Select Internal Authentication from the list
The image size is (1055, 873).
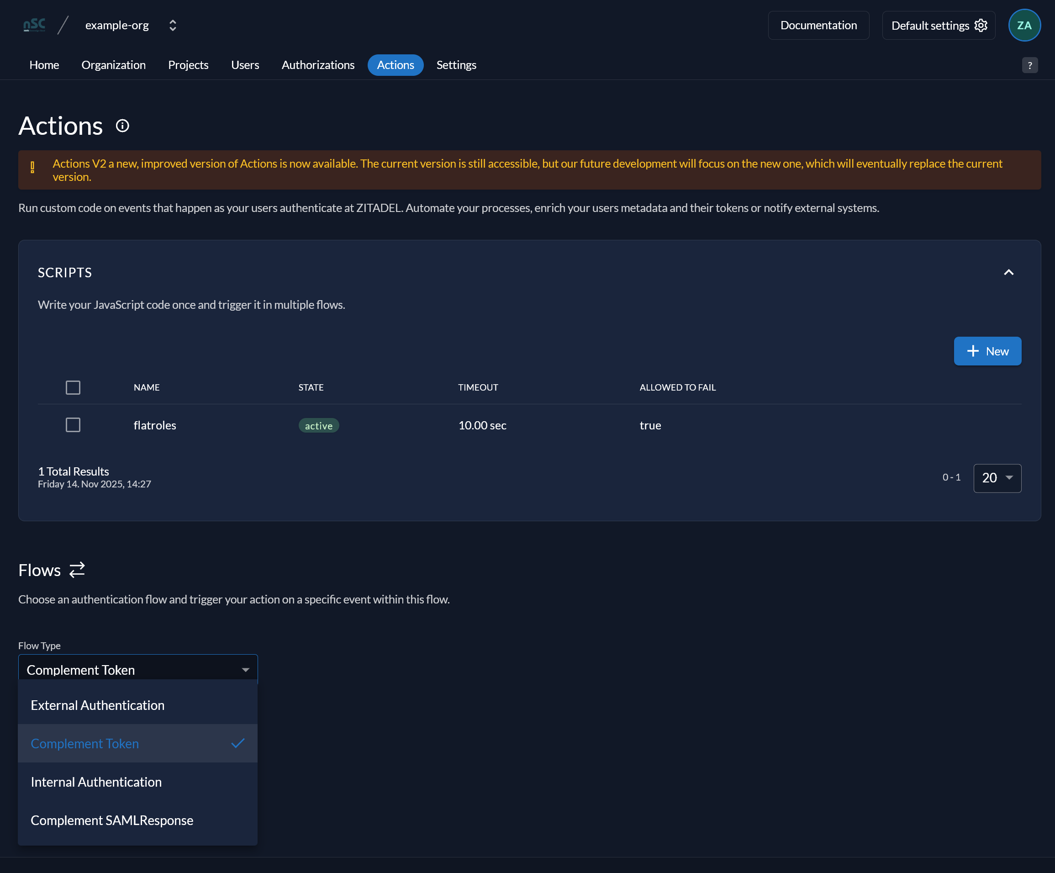[137, 782]
